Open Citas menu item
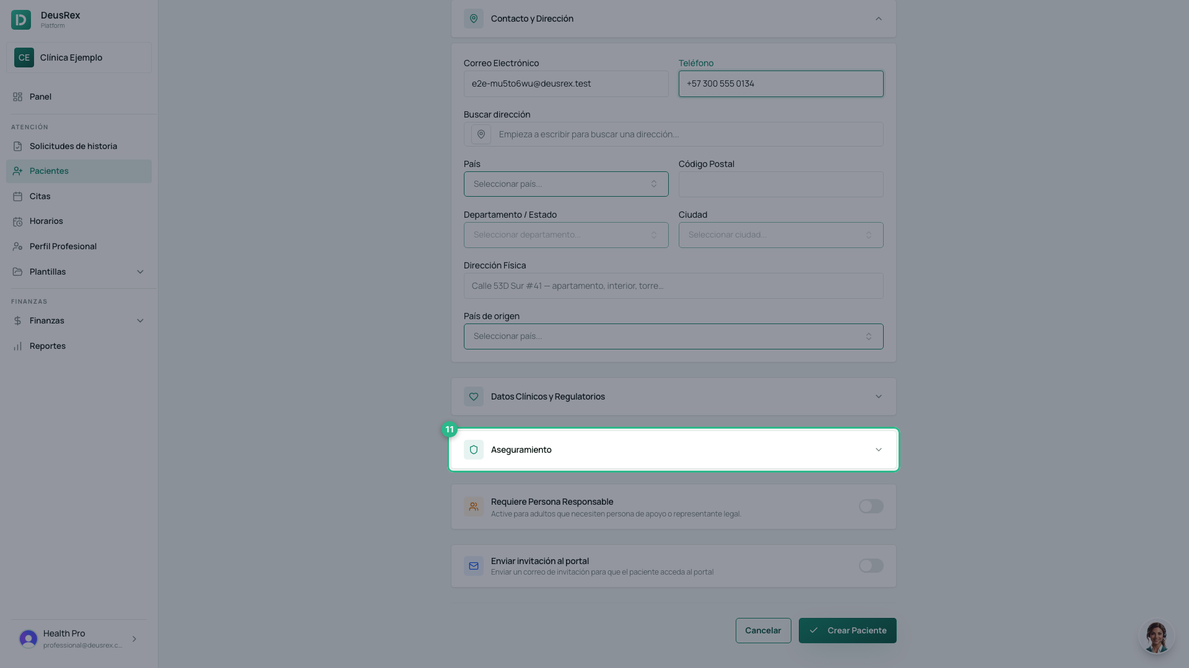Viewport: 1189px width, 668px height. click(x=79, y=197)
